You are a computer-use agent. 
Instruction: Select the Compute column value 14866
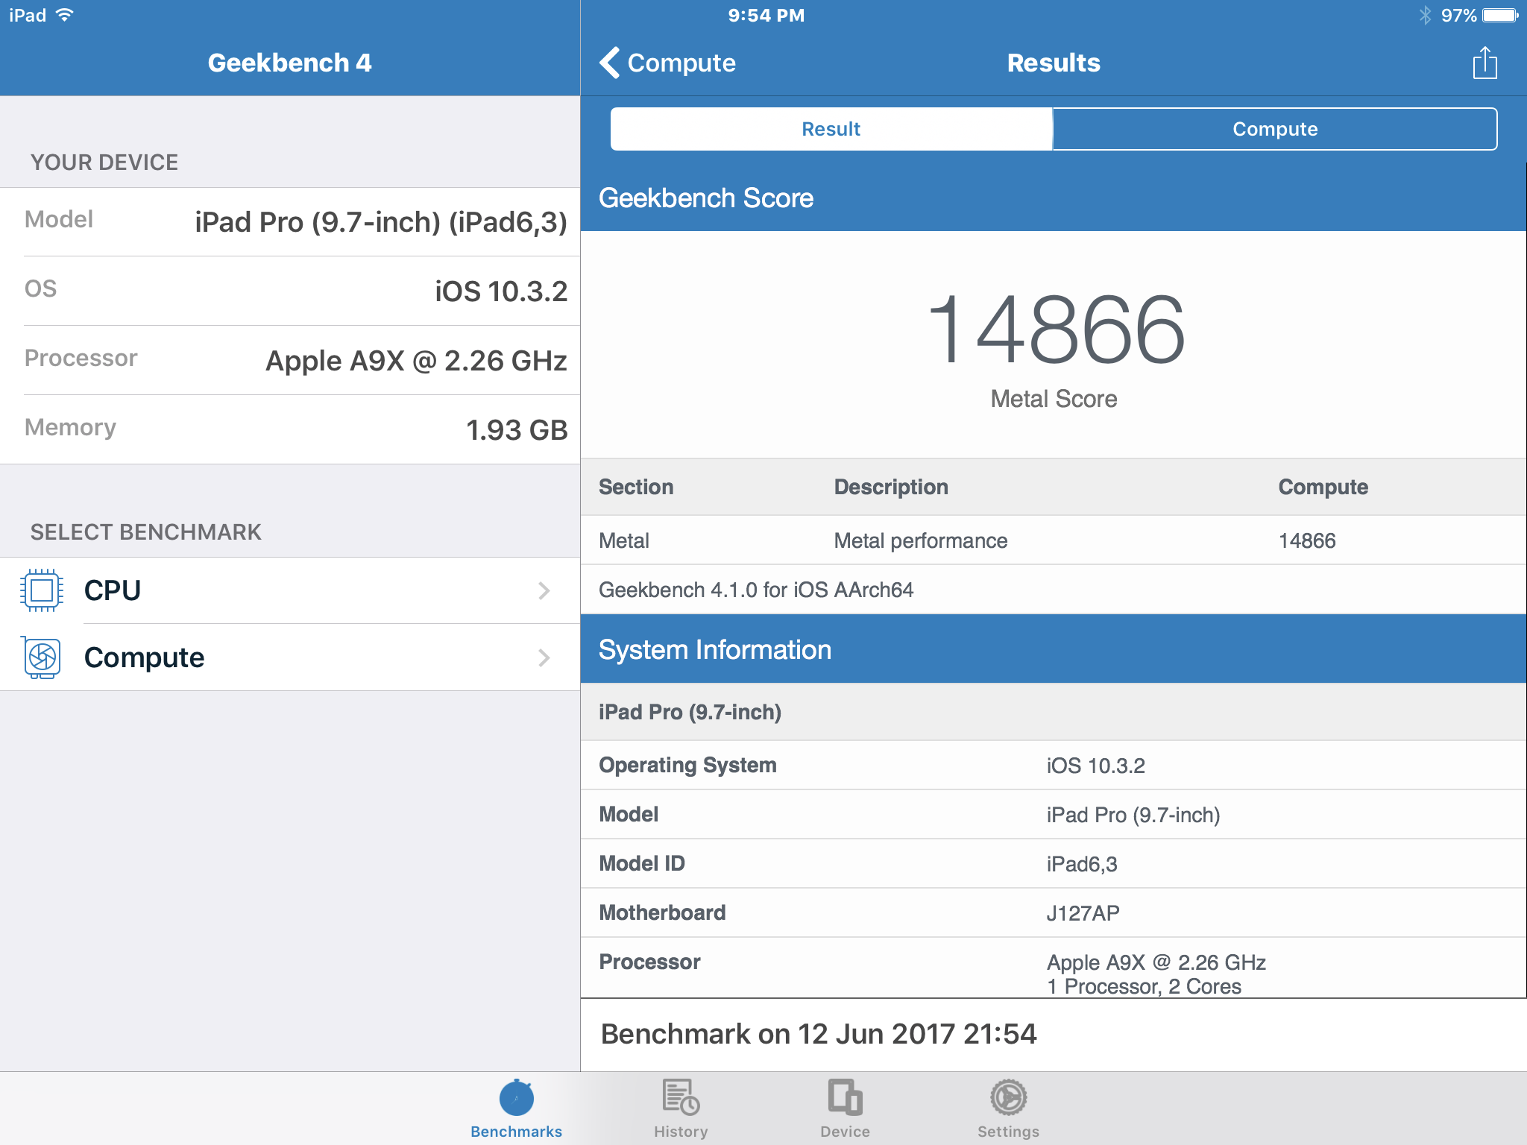(1306, 540)
